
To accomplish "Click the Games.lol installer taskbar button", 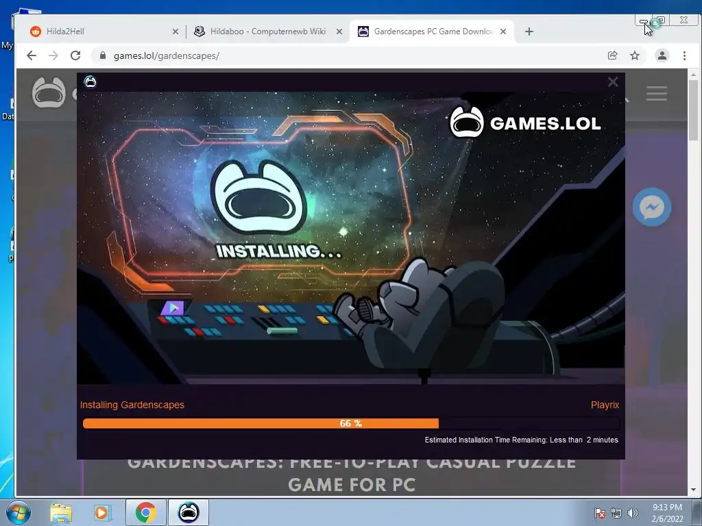I will 189,512.
